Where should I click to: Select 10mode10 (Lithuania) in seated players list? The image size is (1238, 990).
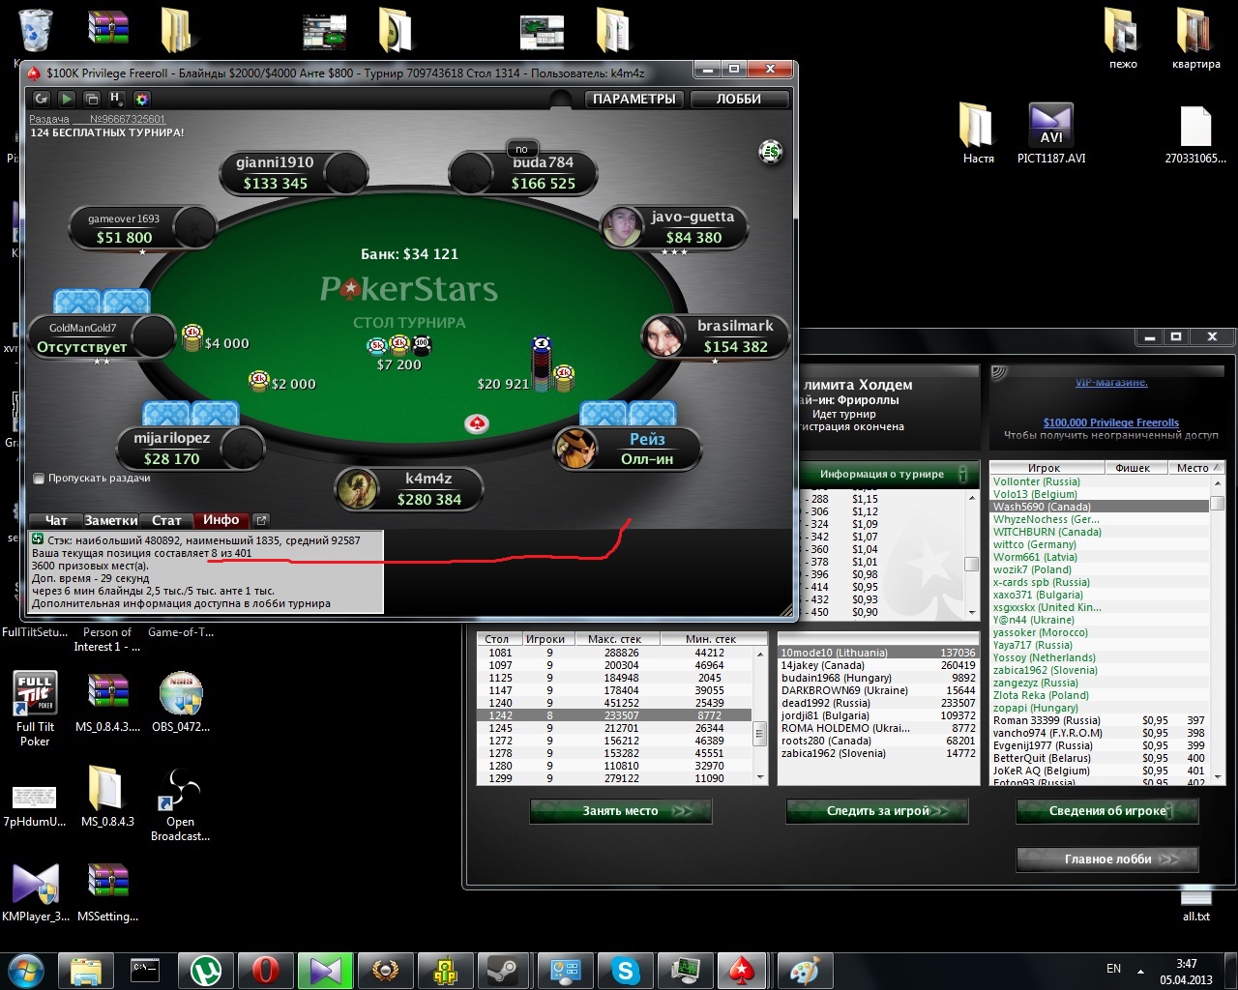878,653
